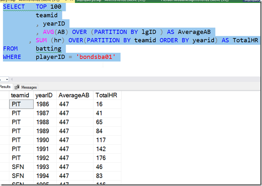This screenshot has height=186, width=262.
Task: Select the PIT cell in the 1986 row
Action: (21, 104)
